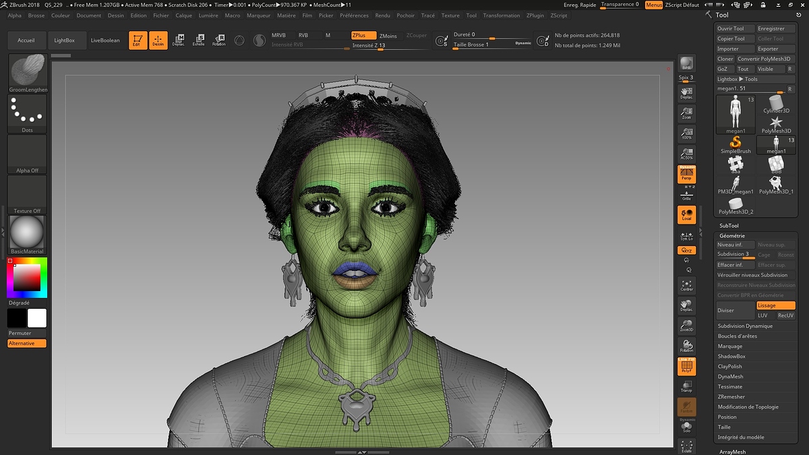Expand the ArrayMesh section
This screenshot has height=455, width=809.
click(x=732, y=452)
